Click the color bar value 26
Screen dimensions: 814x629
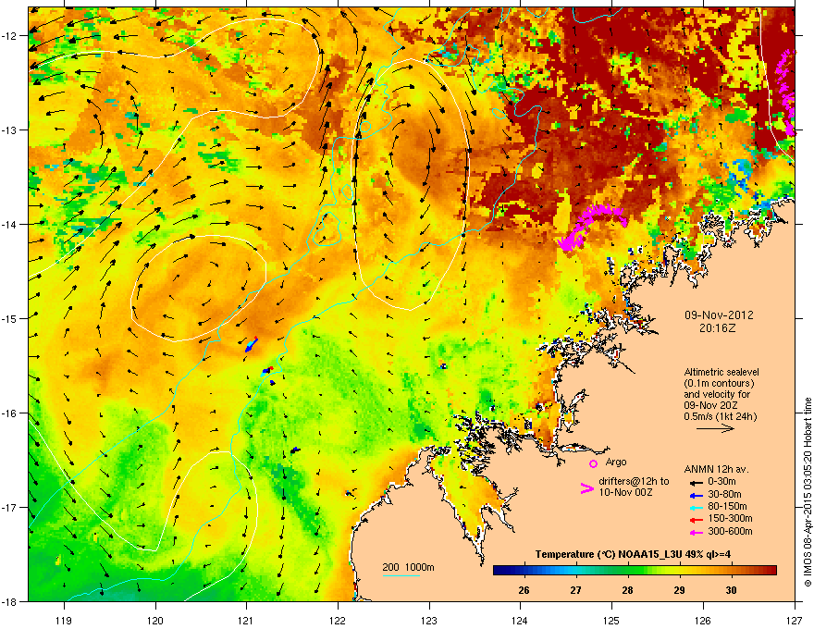point(524,590)
